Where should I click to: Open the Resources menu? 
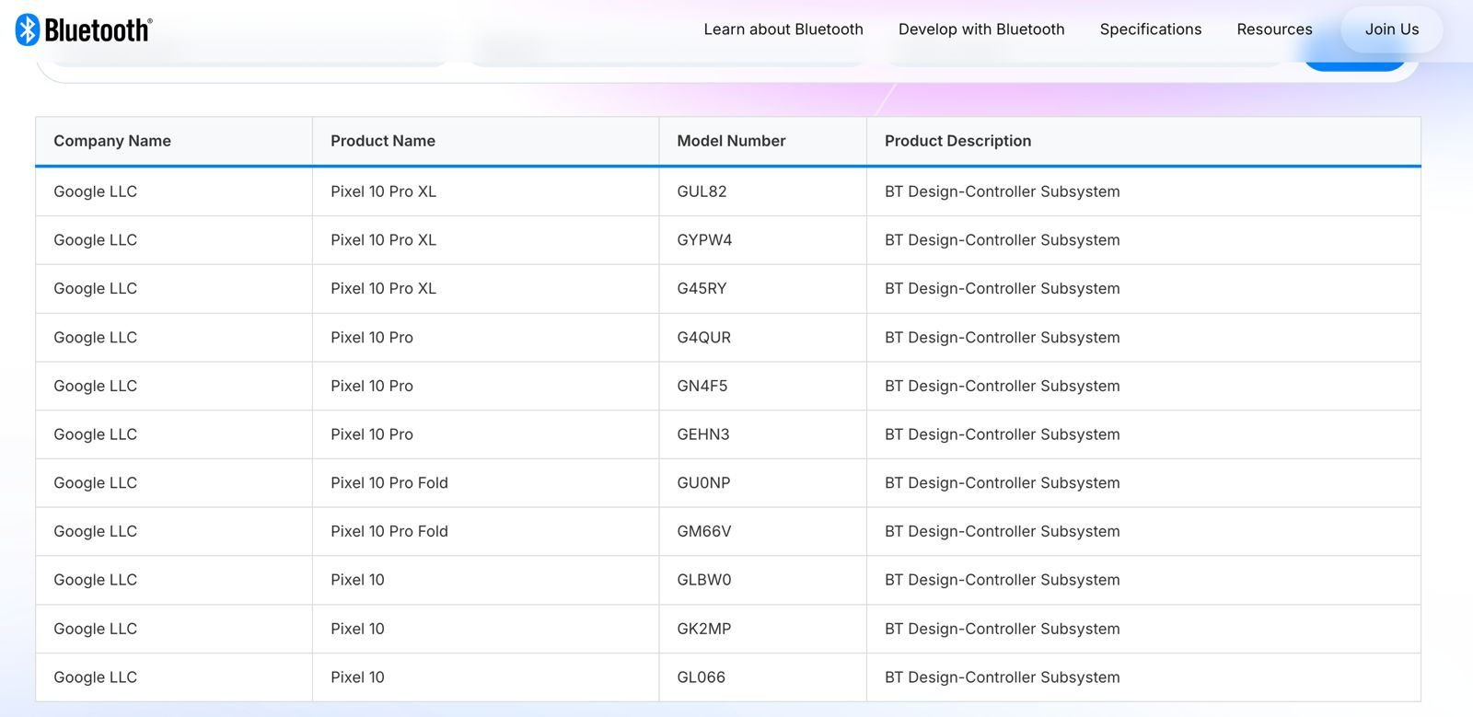tap(1274, 29)
